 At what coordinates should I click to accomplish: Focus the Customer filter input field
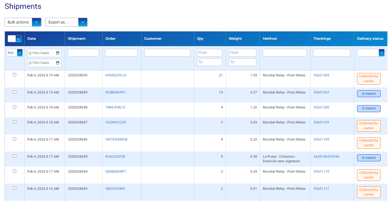click(167, 53)
